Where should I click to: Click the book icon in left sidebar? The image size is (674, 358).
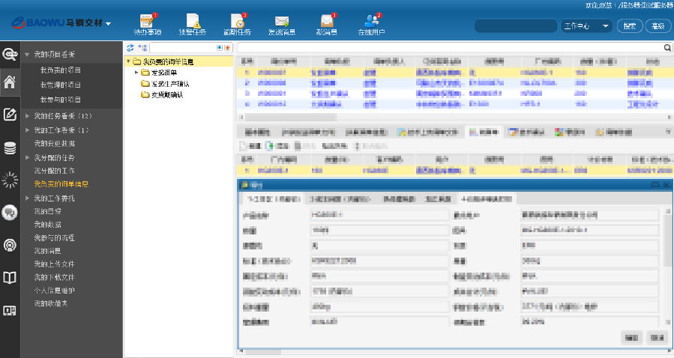tap(10, 278)
